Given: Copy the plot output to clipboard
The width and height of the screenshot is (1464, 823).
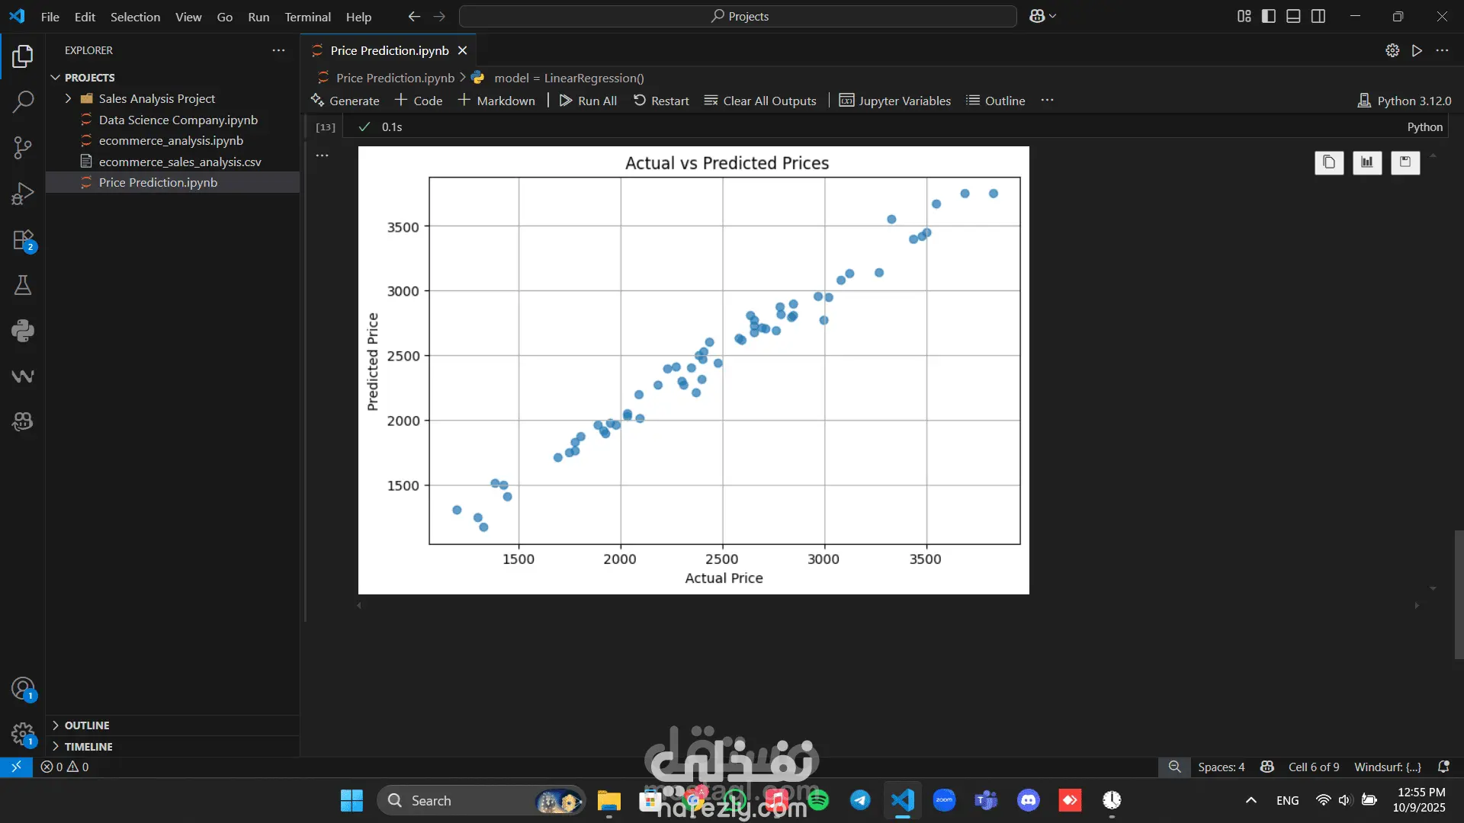Looking at the screenshot, I should [1329, 162].
